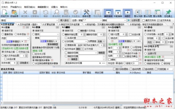Select 小写字母 radio in auto numbering

132,47
